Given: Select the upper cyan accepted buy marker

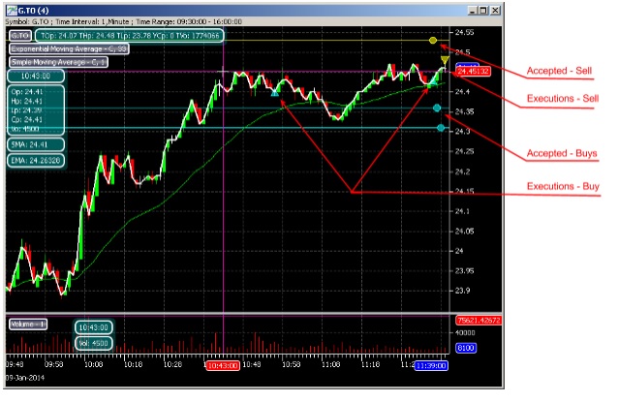Looking at the screenshot, I should [437, 108].
